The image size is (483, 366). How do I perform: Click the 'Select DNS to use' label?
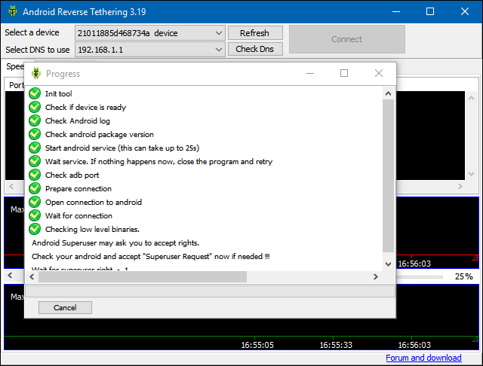38,50
